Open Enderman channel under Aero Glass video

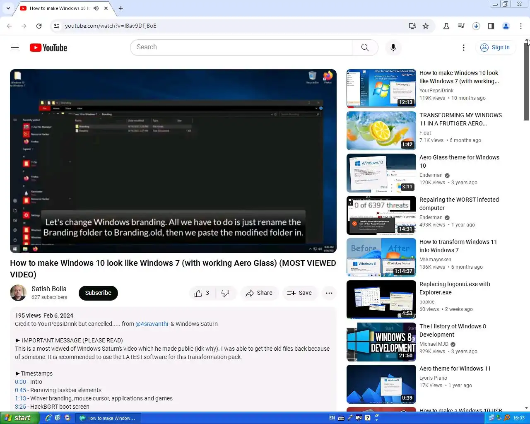point(431,175)
